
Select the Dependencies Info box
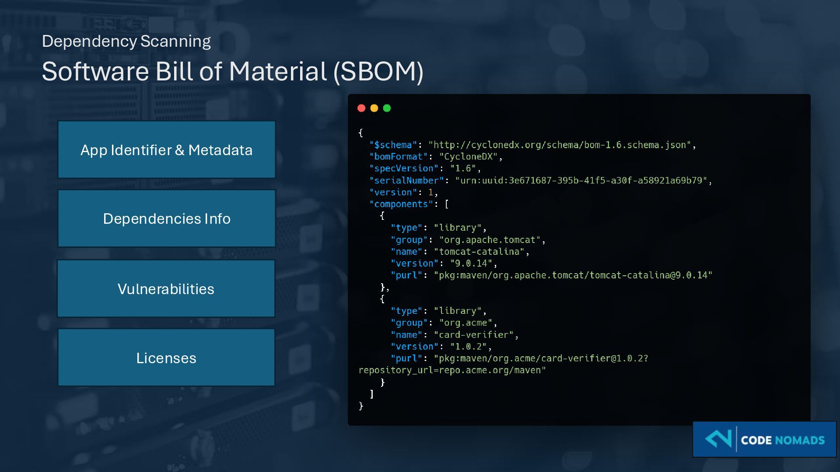[x=166, y=219]
